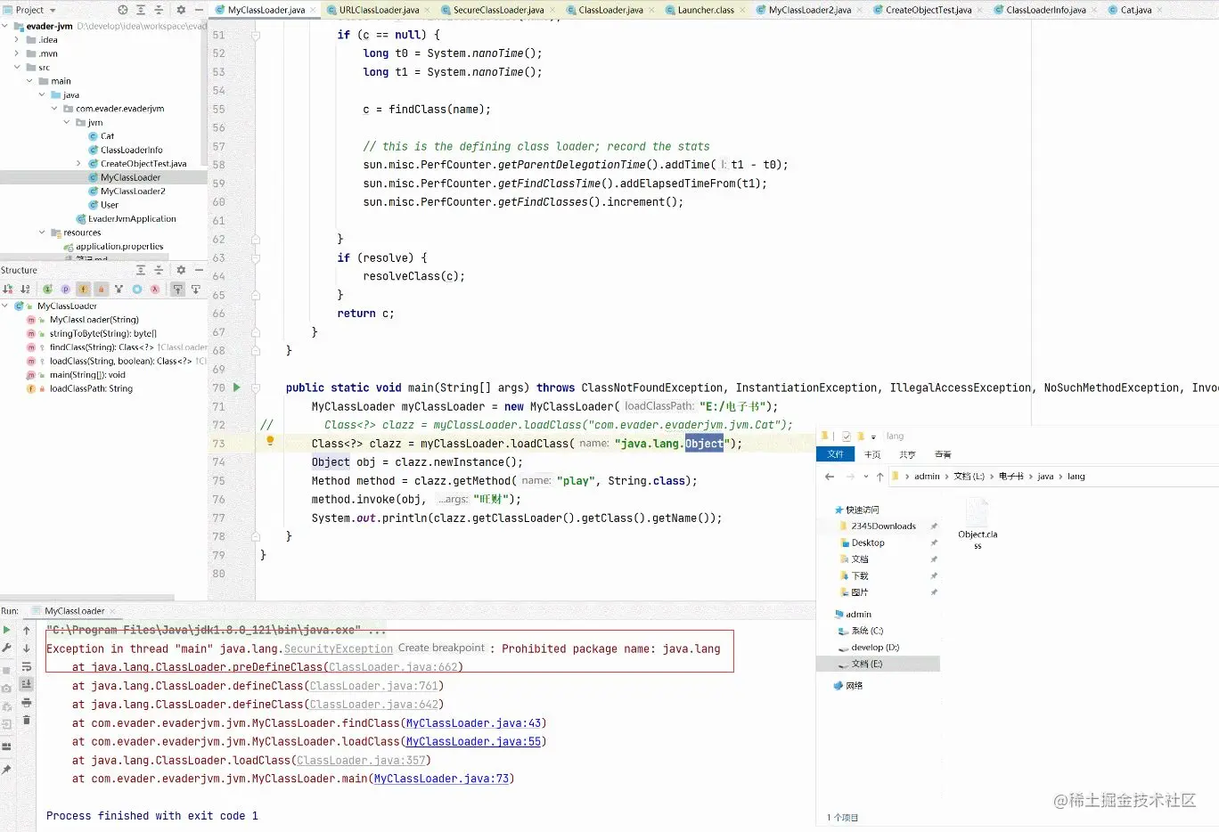This screenshot has height=832, width=1219.
Task: Click SecurityException link in console
Action: pos(339,649)
